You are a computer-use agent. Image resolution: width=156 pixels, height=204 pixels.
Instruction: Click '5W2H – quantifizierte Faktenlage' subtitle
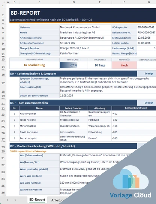click(x=28, y=151)
